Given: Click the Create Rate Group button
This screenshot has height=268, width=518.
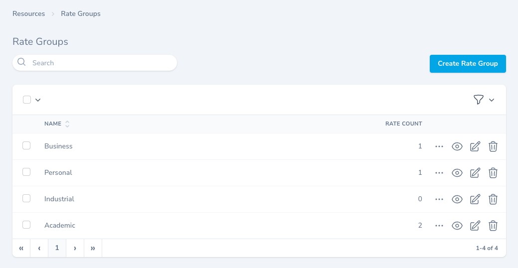Looking at the screenshot, I should pyautogui.click(x=468, y=64).
